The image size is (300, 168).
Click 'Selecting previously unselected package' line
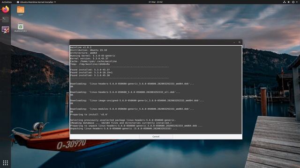click(x=123, y=120)
